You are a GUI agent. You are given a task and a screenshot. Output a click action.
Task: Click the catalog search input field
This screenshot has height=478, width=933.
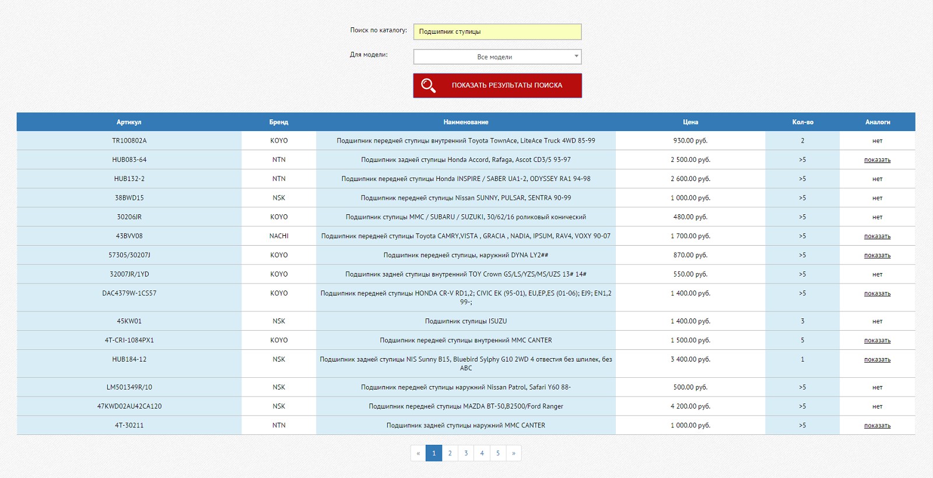point(497,31)
